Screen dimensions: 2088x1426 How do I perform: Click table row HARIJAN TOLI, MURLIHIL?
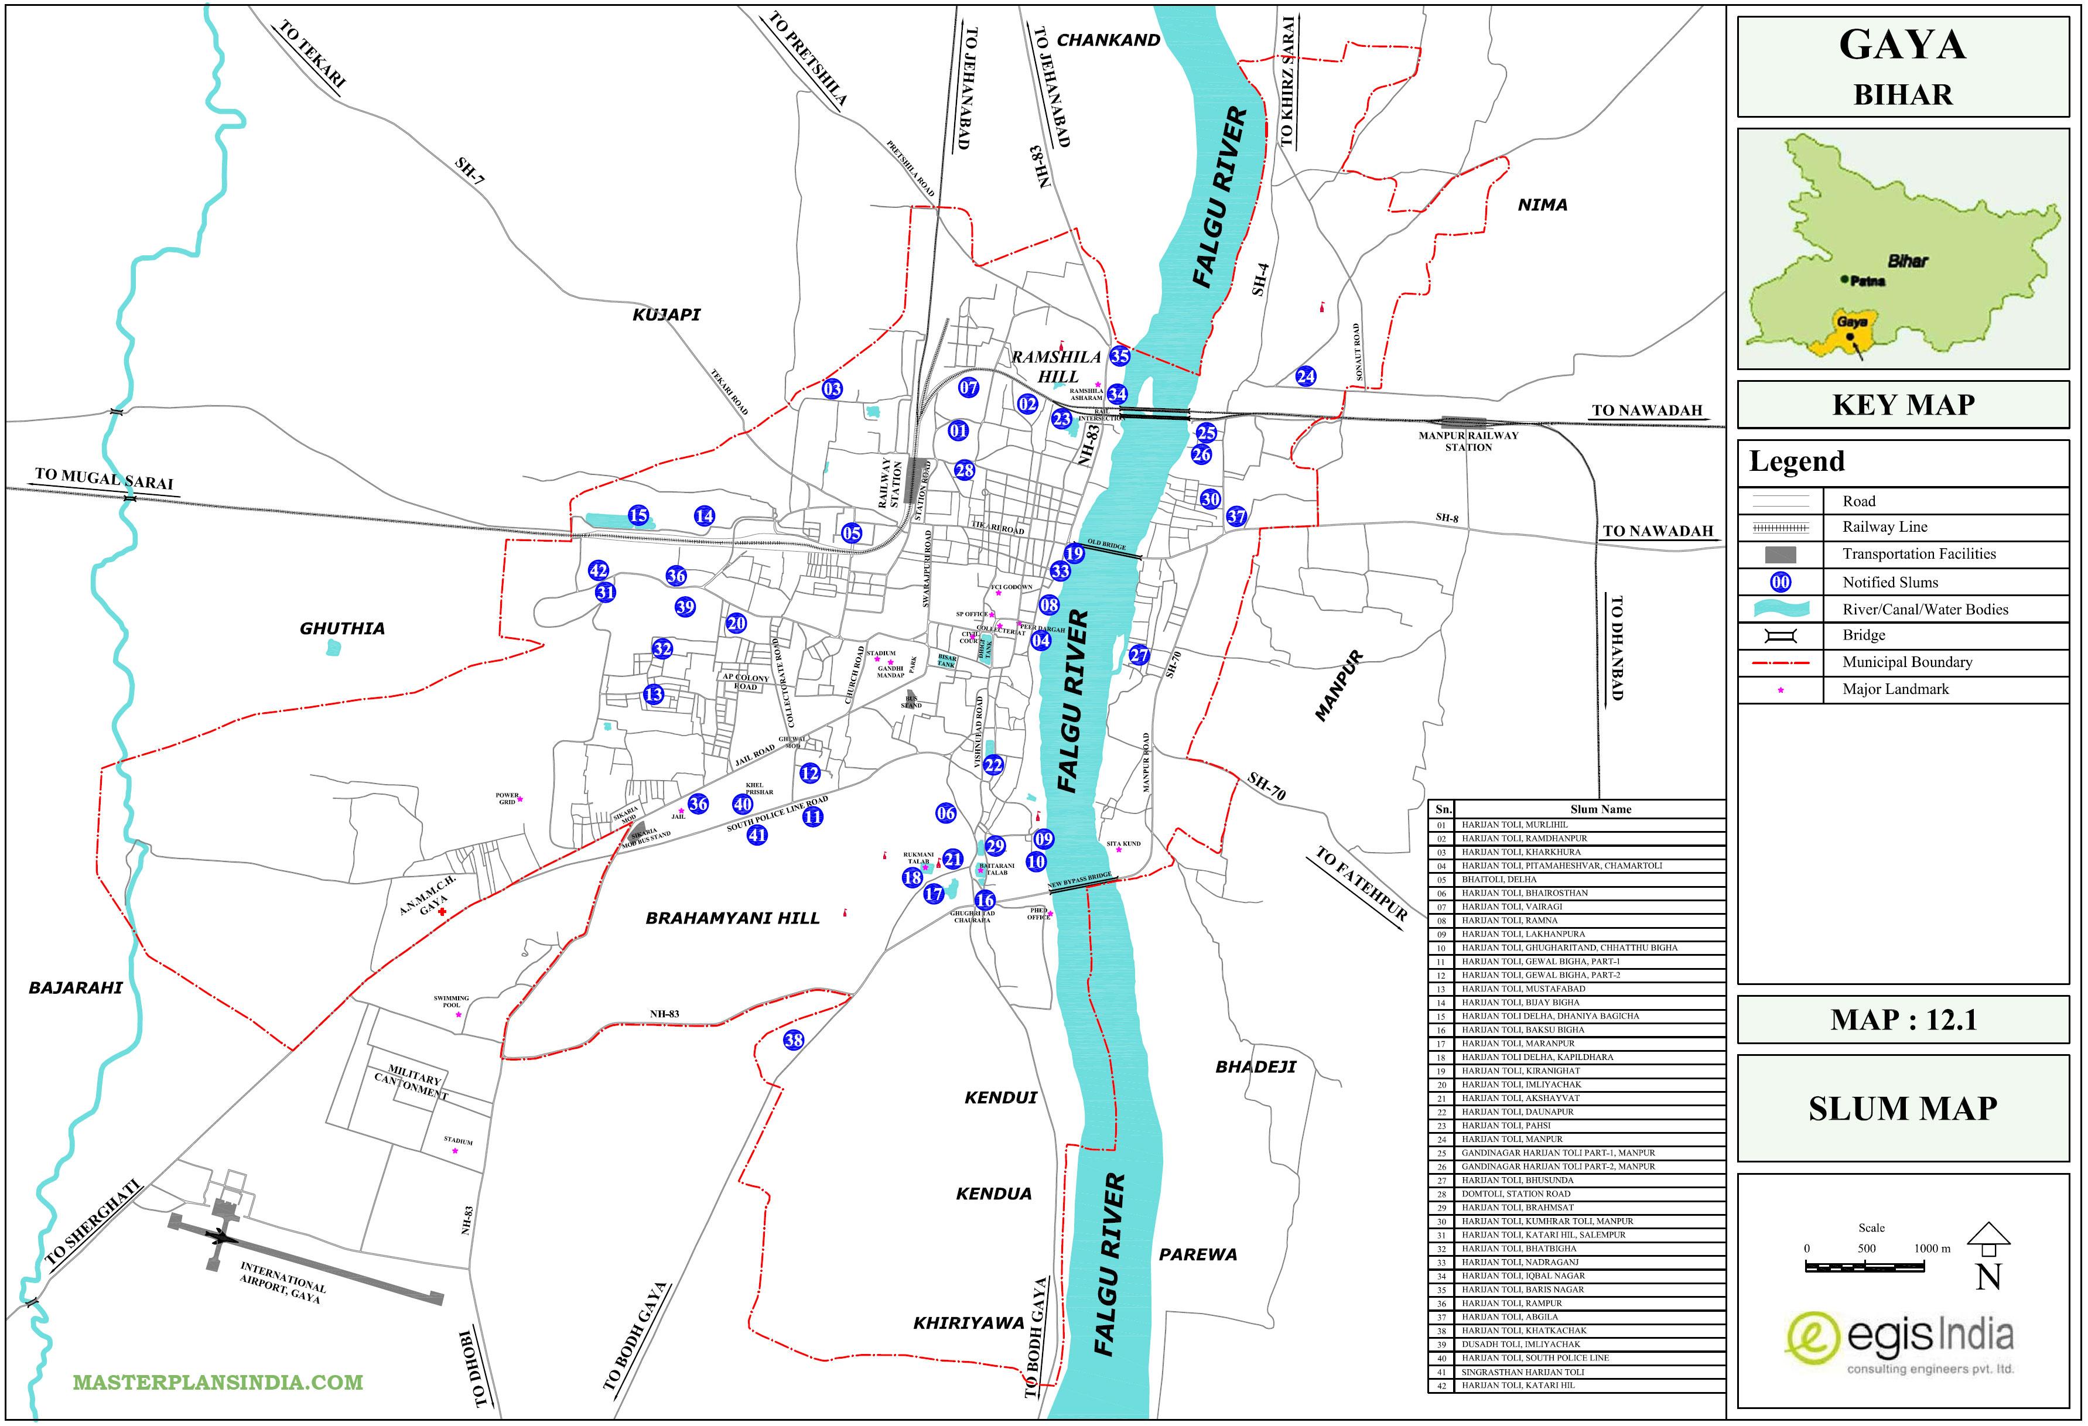(1577, 825)
